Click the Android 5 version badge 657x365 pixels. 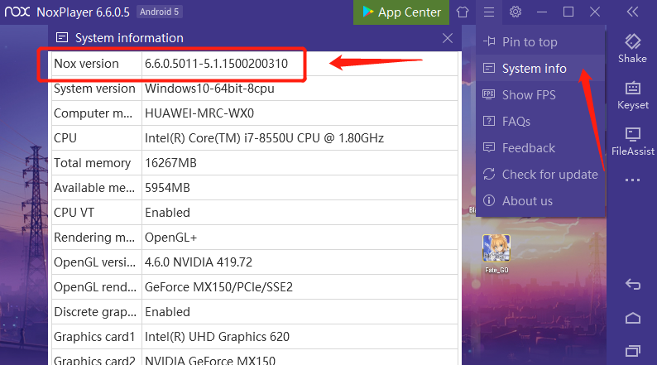(x=159, y=12)
